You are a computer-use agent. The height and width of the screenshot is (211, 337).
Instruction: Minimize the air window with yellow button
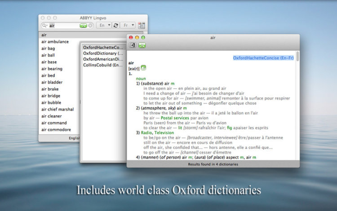[x=137, y=37]
